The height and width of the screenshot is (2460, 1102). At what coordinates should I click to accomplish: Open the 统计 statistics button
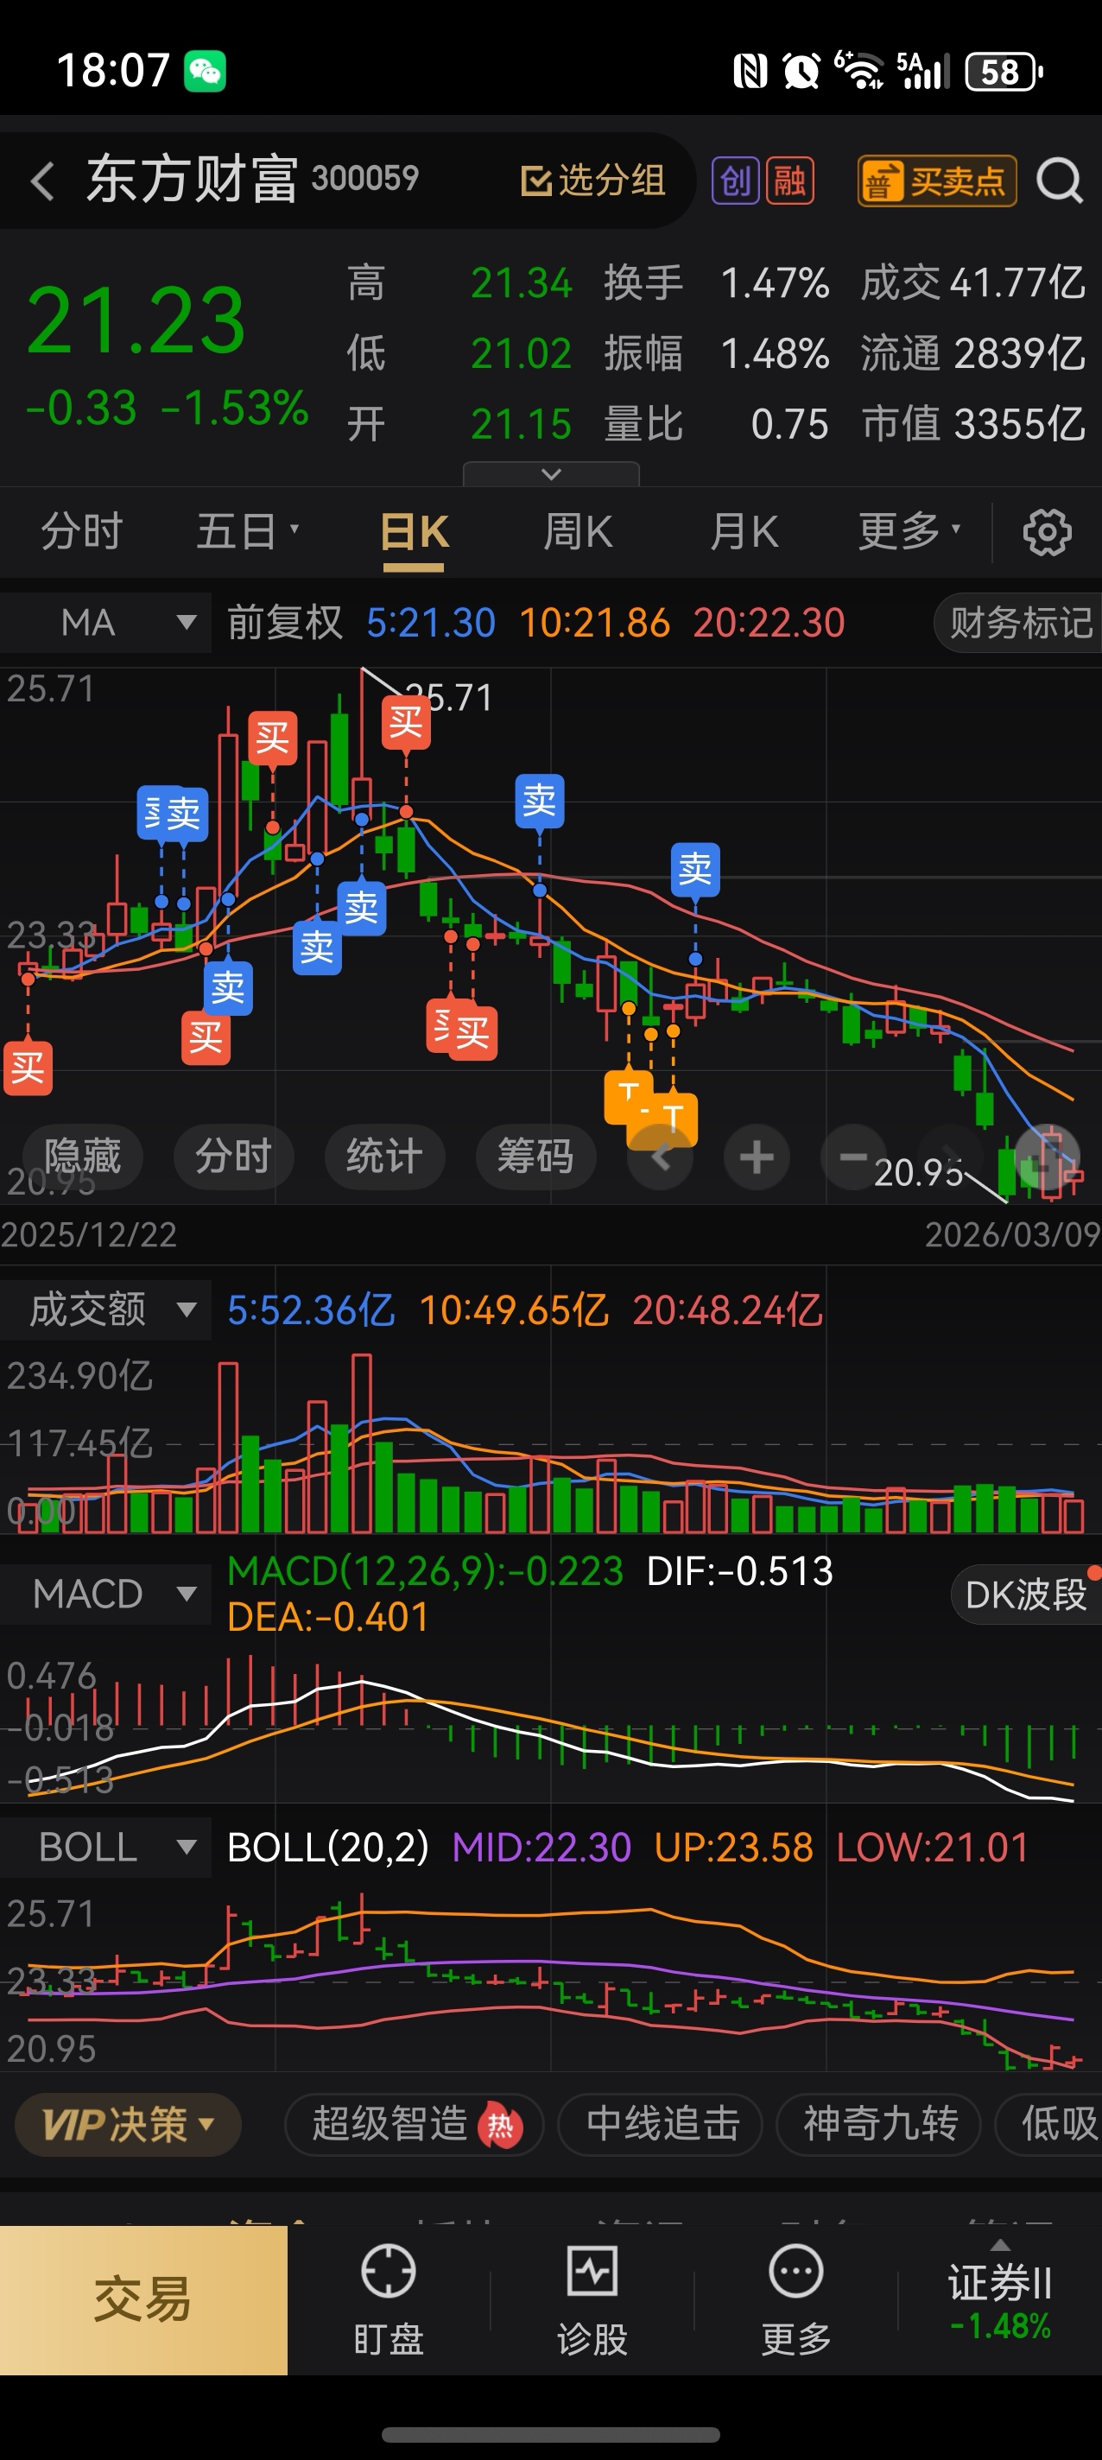385,1157
